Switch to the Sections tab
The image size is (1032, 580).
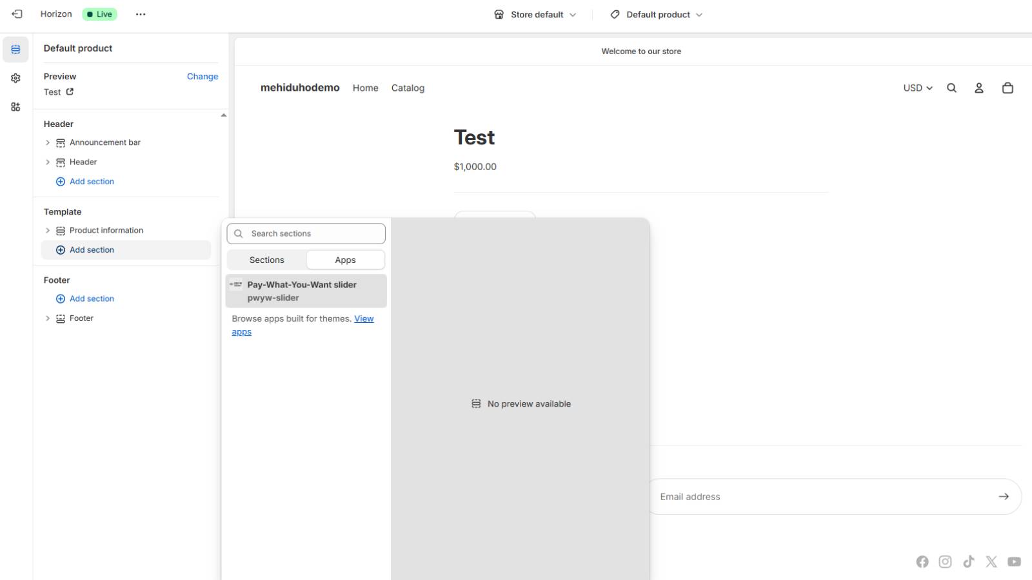tap(266, 260)
